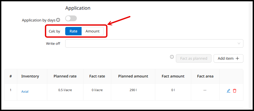Click the Planned rate column header
This screenshot has width=254, height=111.
pyautogui.click(x=65, y=76)
